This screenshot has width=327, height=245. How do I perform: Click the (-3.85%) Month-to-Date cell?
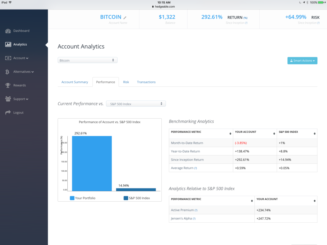(x=241, y=143)
